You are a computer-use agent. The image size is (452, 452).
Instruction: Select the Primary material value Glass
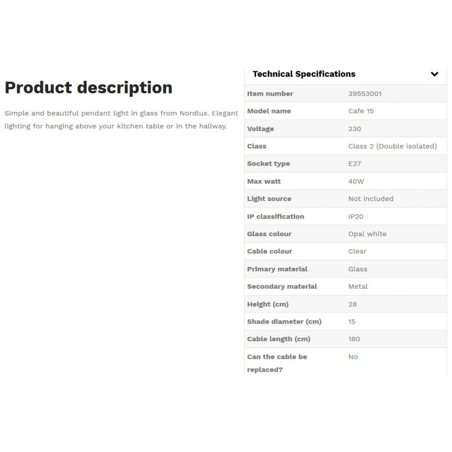point(358,269)
